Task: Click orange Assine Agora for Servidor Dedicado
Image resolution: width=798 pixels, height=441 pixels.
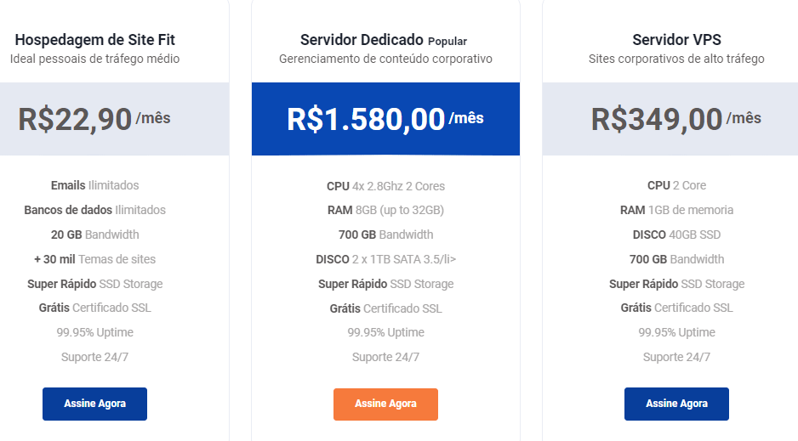Action: coord(385,404)
